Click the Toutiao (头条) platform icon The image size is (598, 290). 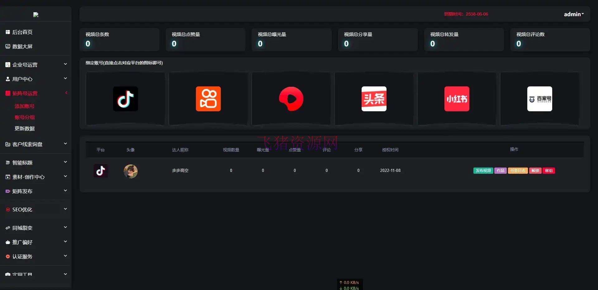(374, 99)
